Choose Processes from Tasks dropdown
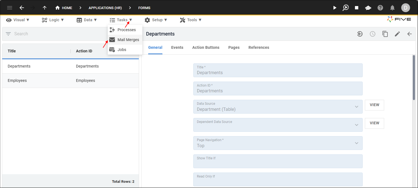418x188 pixels. tap(125, 30)
